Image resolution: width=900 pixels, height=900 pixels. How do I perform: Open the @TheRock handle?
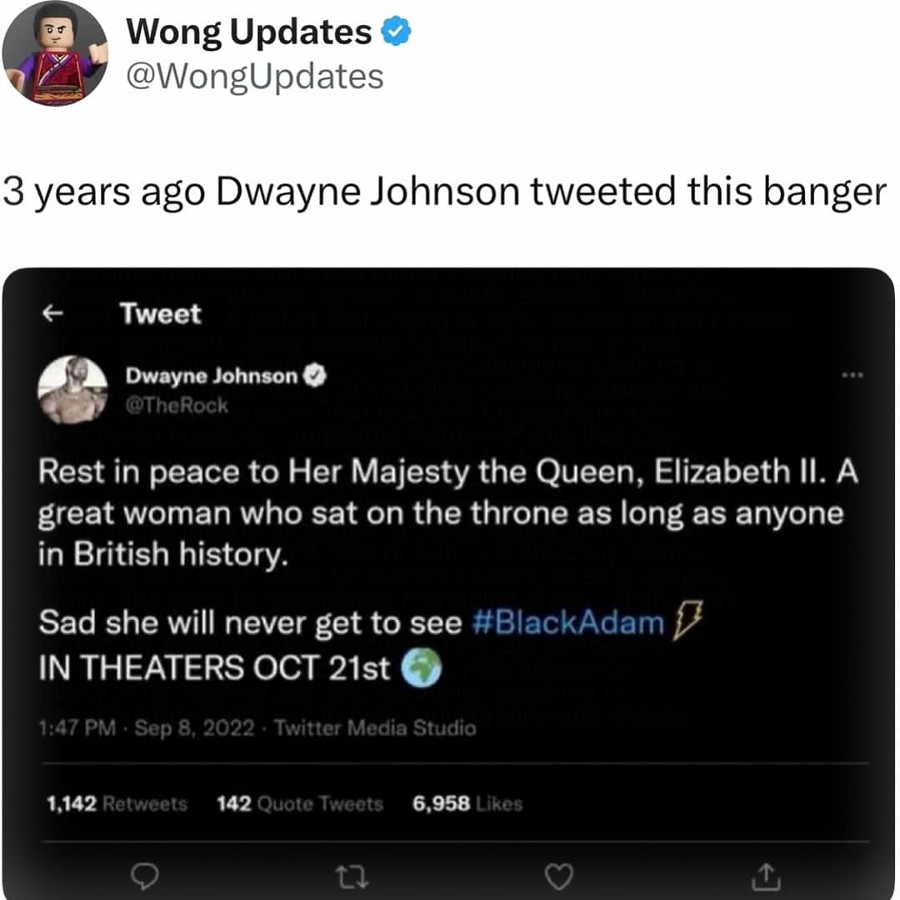point(177,406)
